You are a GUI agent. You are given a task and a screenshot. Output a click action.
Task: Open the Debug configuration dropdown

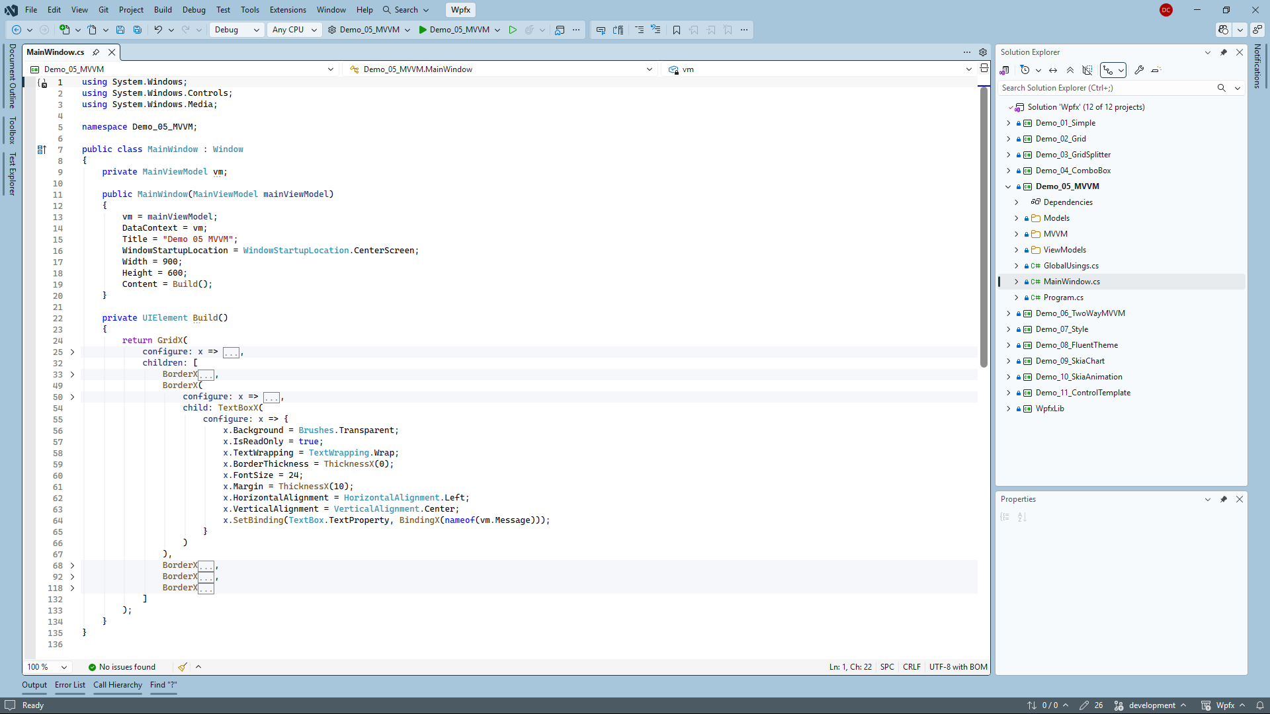click(237, 30)
